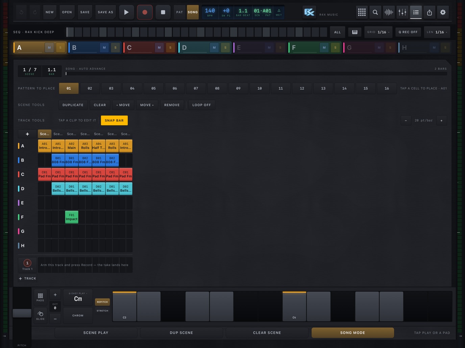This screenshot has height=348, width=465.
Task: Add a new track with + TRACK
Action: [27, 279]
